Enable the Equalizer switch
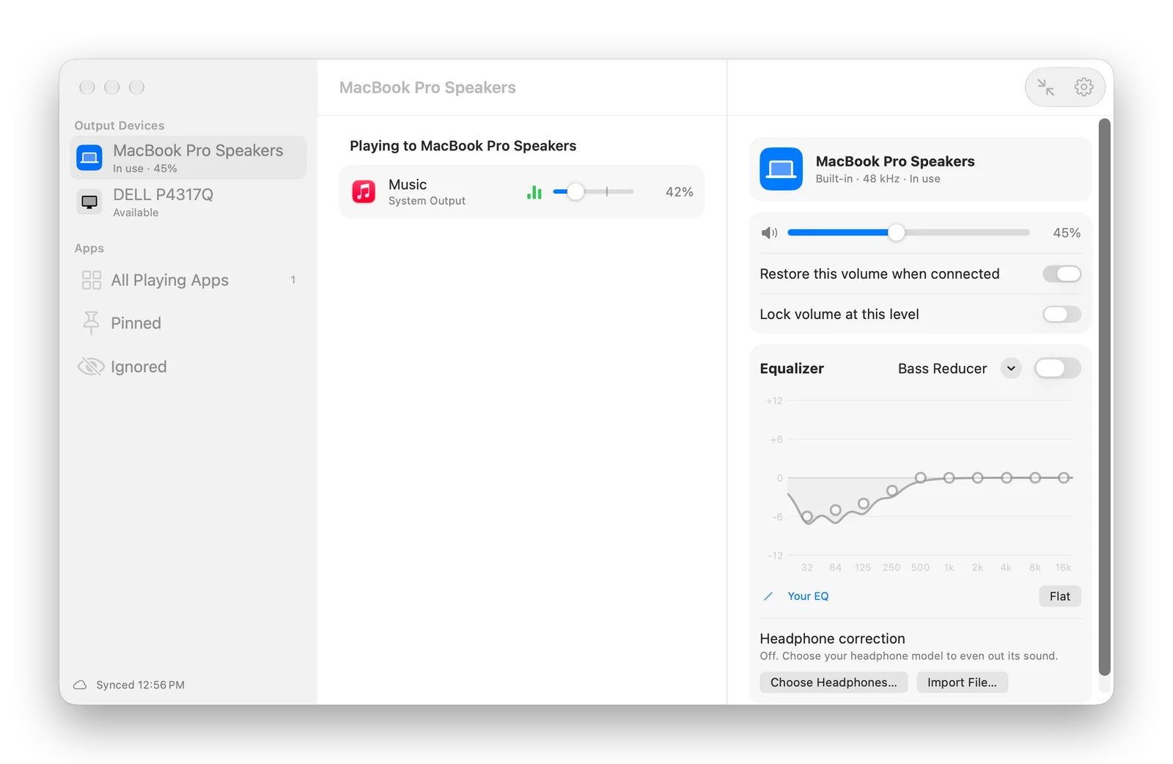 point(1057,368)
